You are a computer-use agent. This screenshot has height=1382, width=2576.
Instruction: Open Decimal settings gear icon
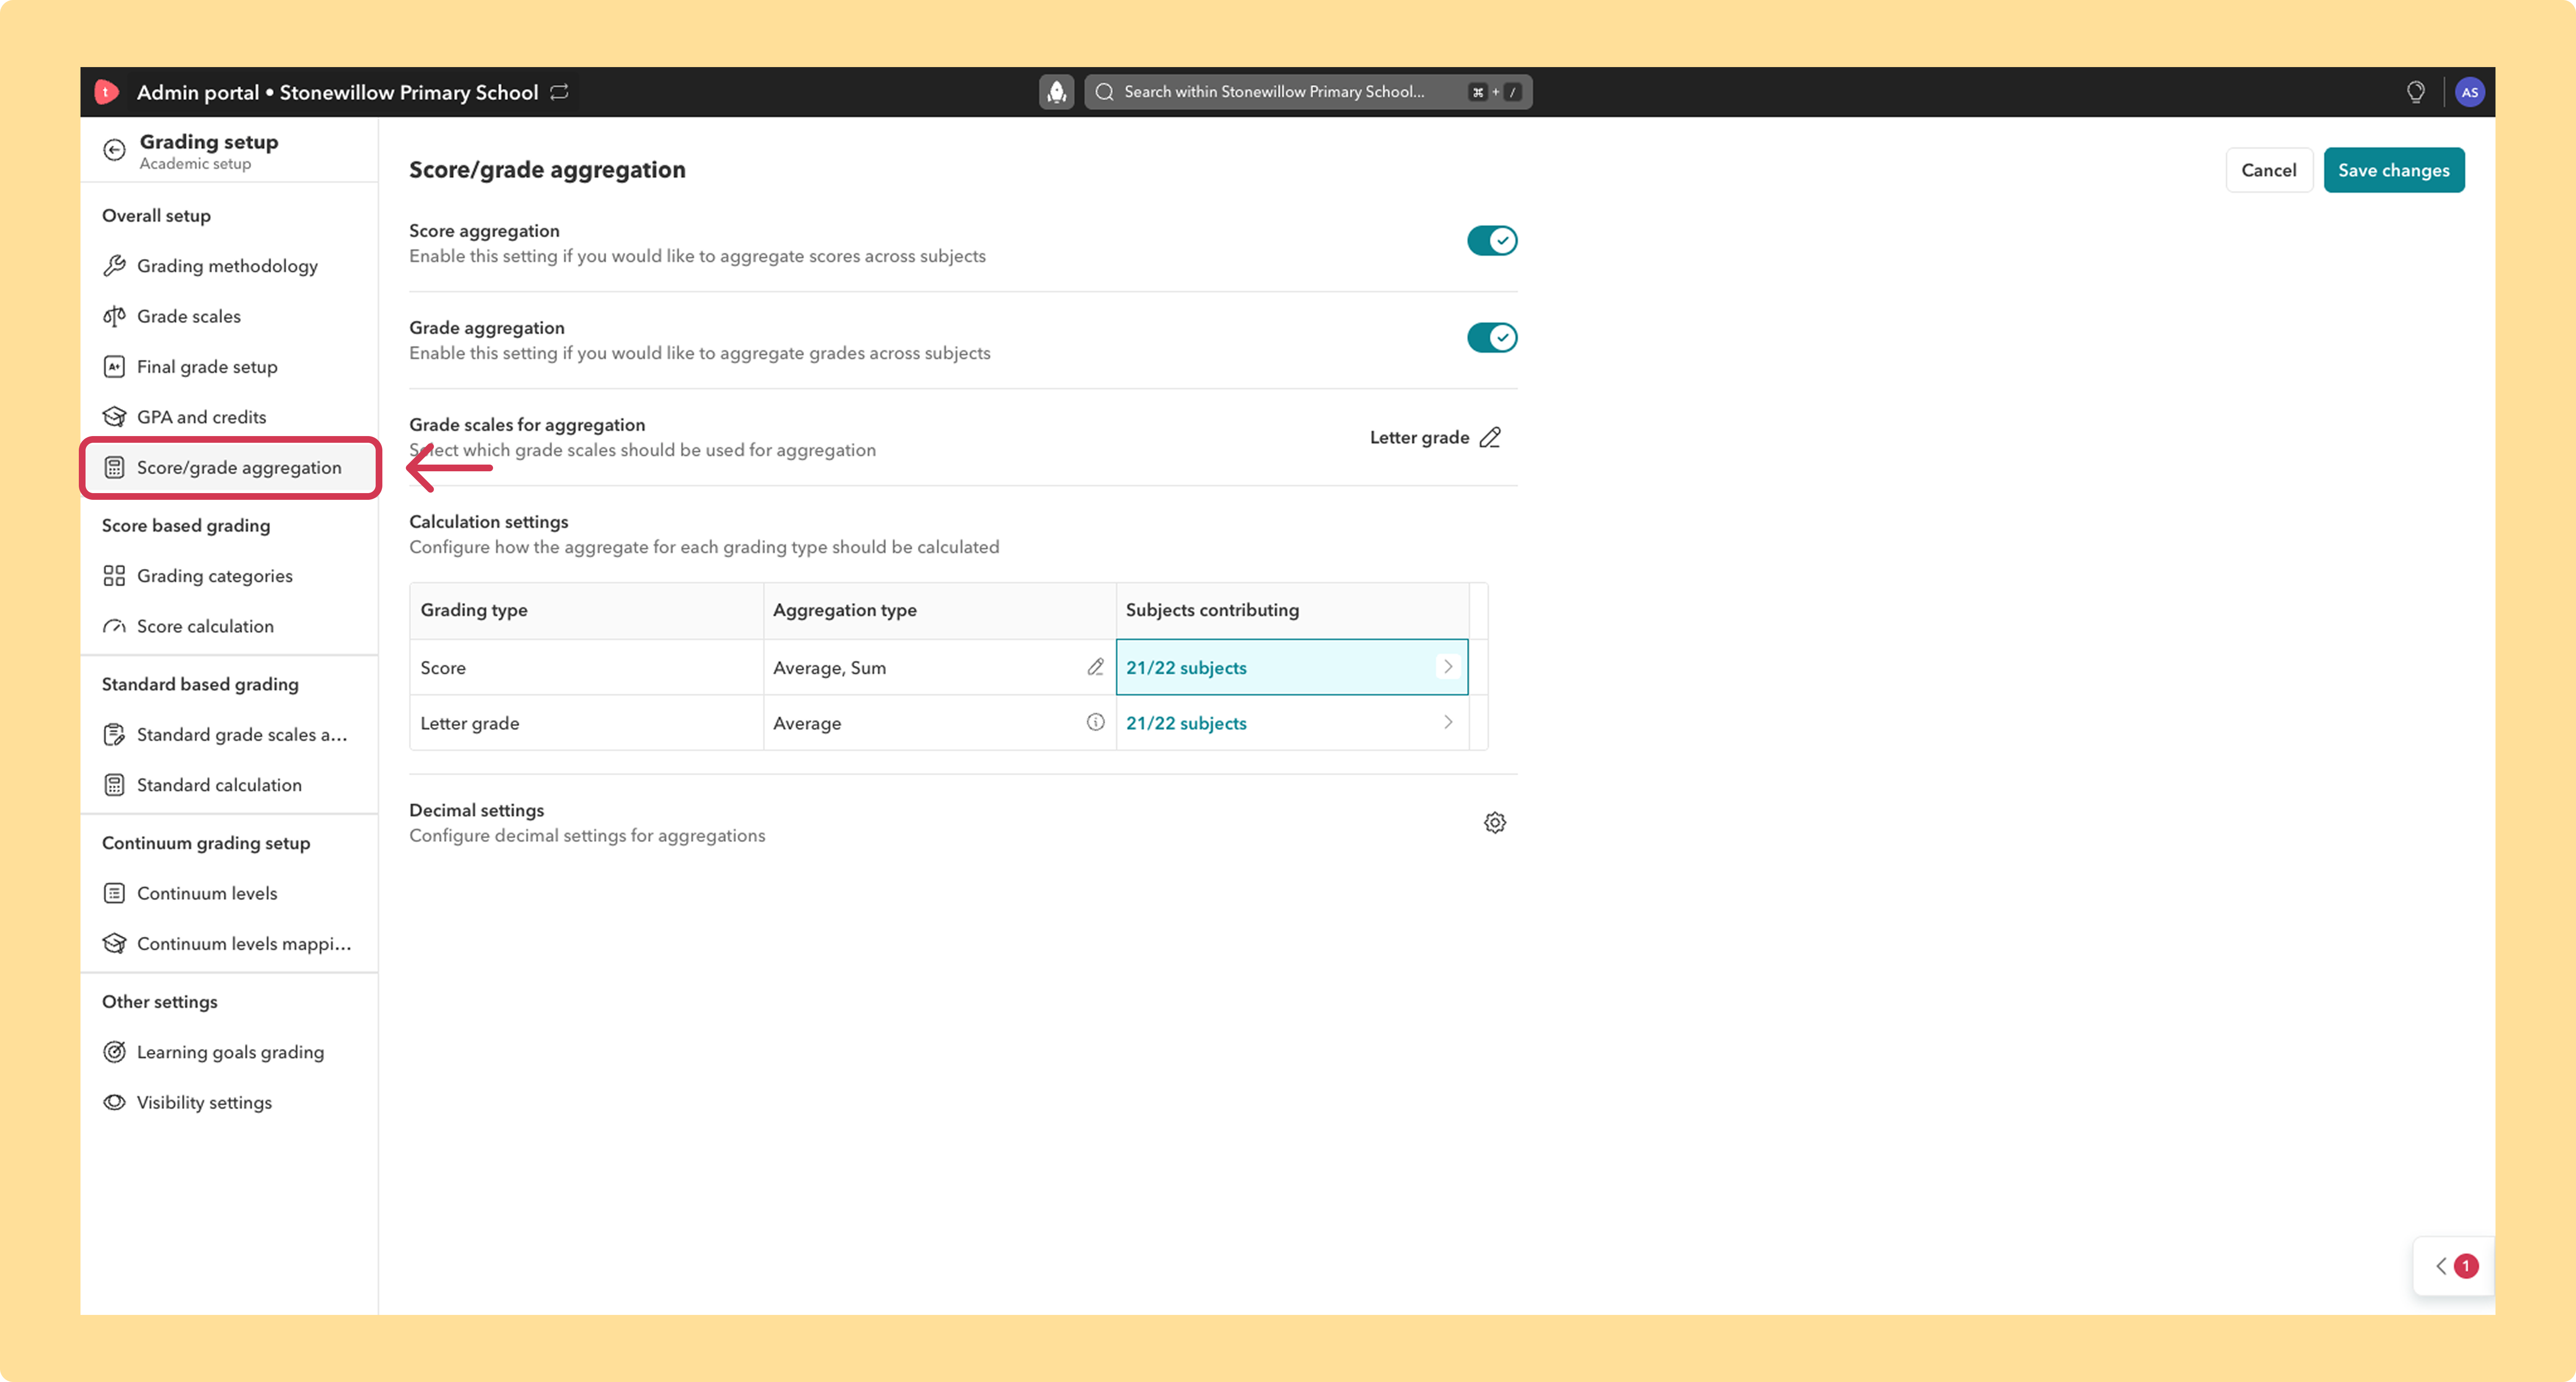pyautogui.click(x=1495, y=823)
